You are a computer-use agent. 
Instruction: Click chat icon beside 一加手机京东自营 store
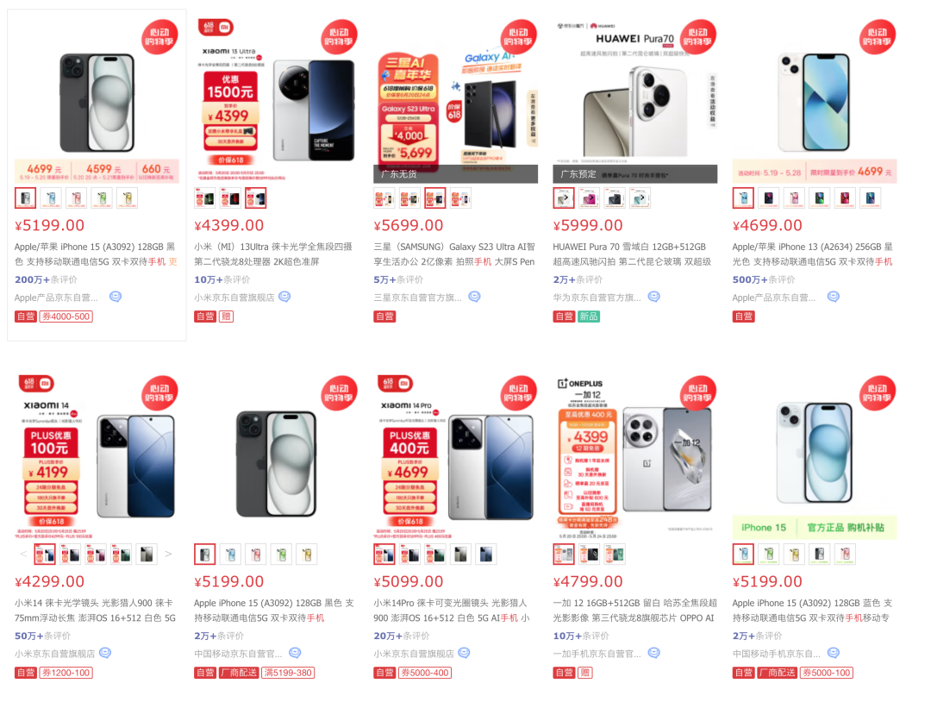[x=653, y=653]
